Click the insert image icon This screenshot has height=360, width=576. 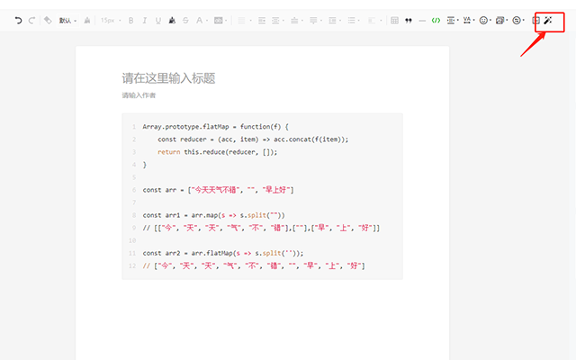[499, 21]
